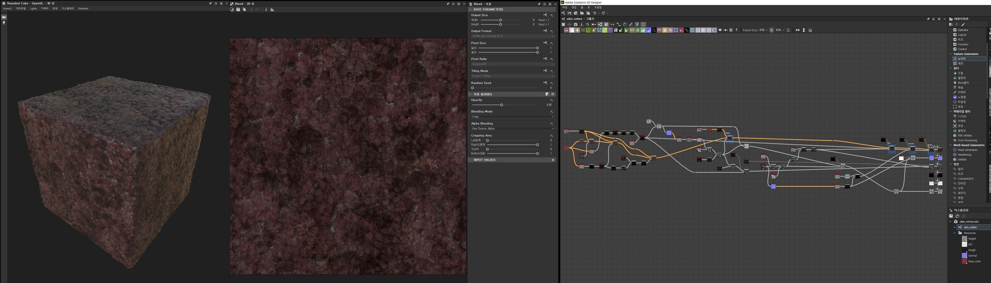Collapse the BASE PARAMETERS section
Viewport: 991px width, 283px height.
(x=471, y=9)
